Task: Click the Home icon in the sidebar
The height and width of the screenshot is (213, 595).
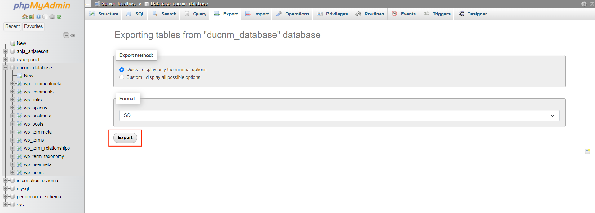Action: click(x=24, y=17)
